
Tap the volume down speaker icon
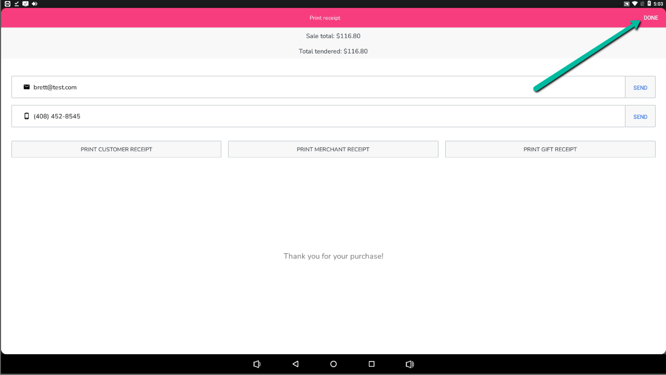pyautogui.click(x=257, y=364)
